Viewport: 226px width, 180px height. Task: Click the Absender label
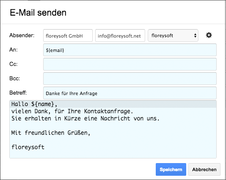coord(22,35)
